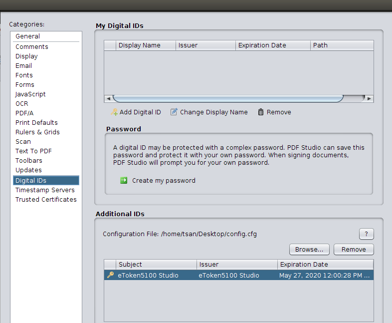The width and height of the screenshot is (392, 323).
Task: Click the trash can Remove icon
Action: pyautogui.click(x=261, y=112)
